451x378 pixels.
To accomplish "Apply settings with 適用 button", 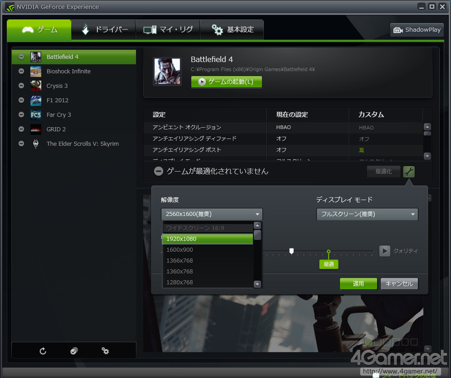I will pos(358,284).
